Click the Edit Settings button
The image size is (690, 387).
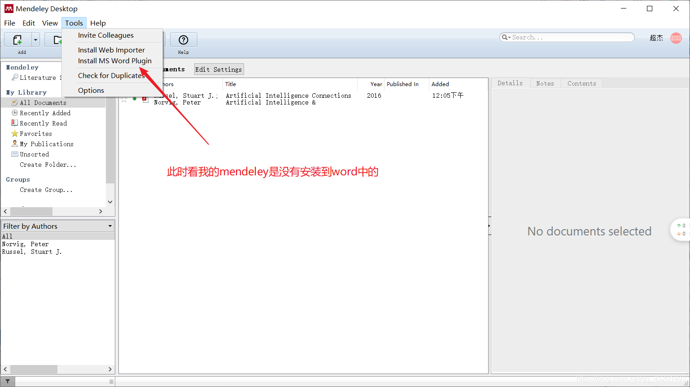tap(218, 69)
